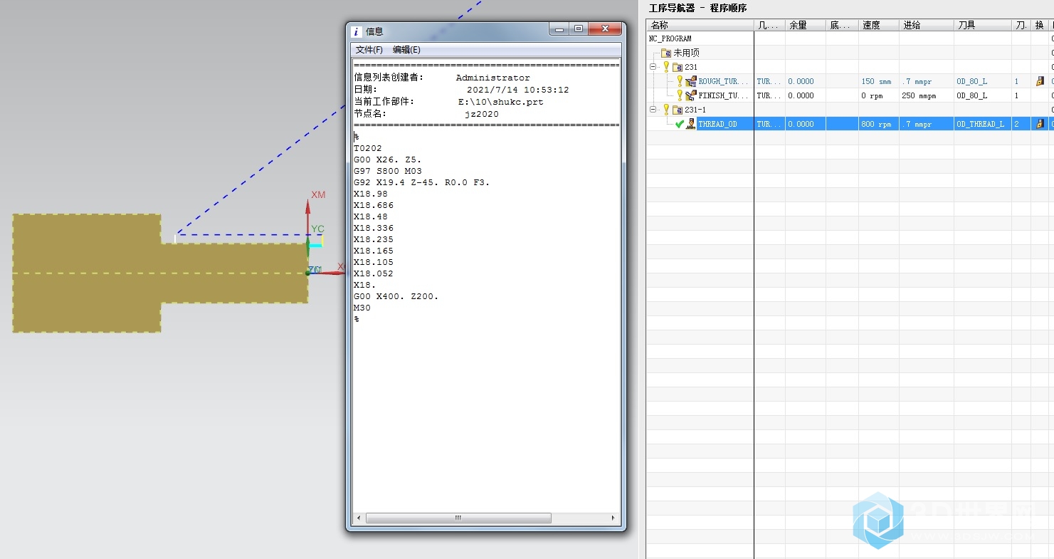Open the 编辑(E) menu in the 信息 window
The width and height of the screenshot is (1054, 559).
[x=406, y=50]
